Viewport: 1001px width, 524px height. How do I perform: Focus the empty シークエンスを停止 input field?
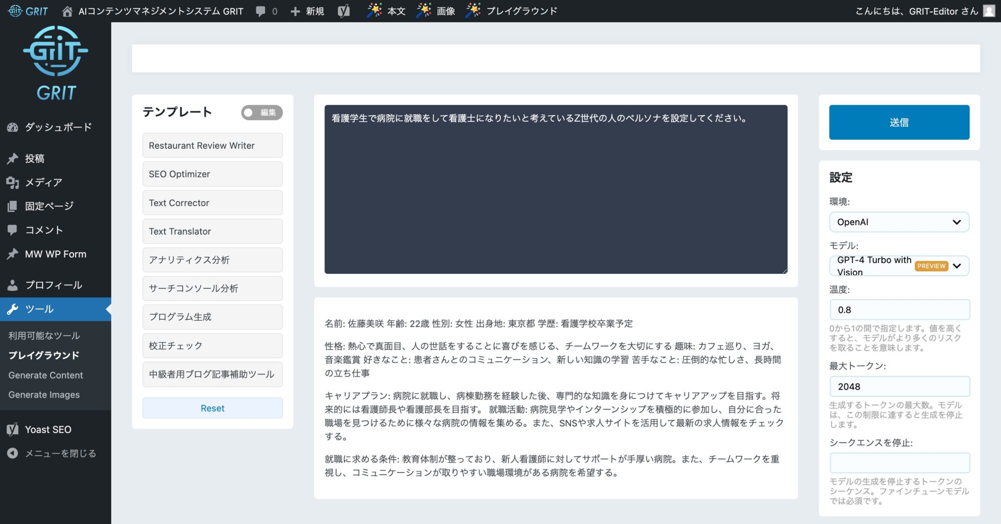[x=899, y=463]
